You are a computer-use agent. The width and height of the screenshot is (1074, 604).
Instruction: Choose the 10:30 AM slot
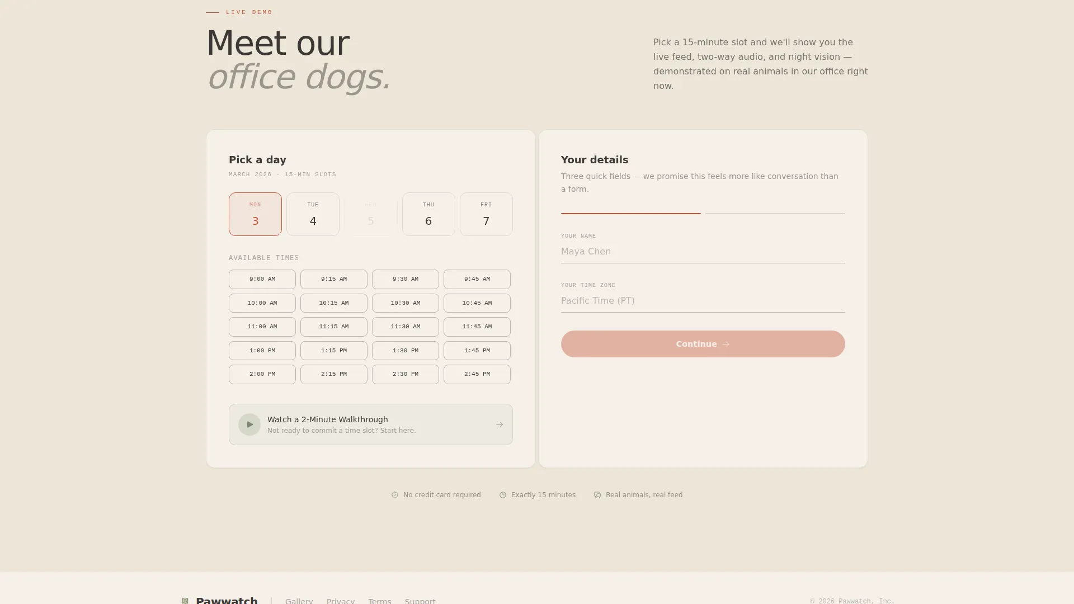pyautogui.click(x=406, y=303)
